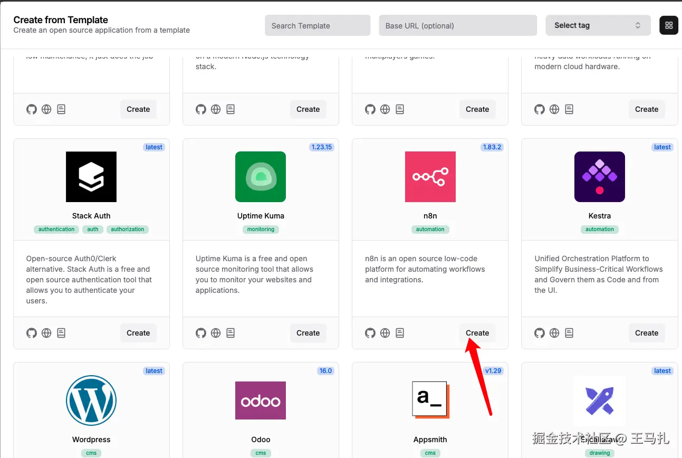Select the 'auth' tag on Stack Auth

pos(93,230)
